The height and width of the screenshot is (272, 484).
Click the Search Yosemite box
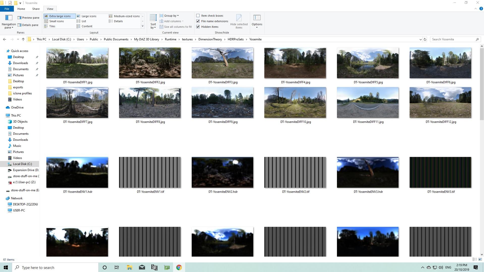pyautogui.click(x=455, y=39)
